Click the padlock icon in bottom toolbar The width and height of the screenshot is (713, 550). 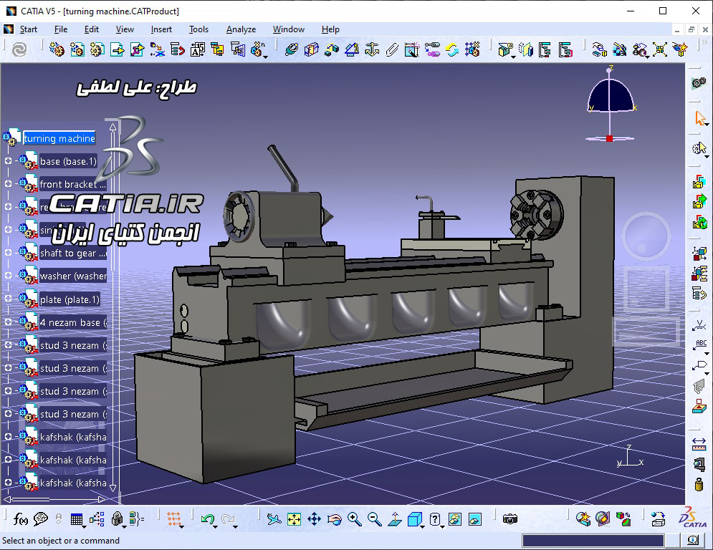coord(117,518)
